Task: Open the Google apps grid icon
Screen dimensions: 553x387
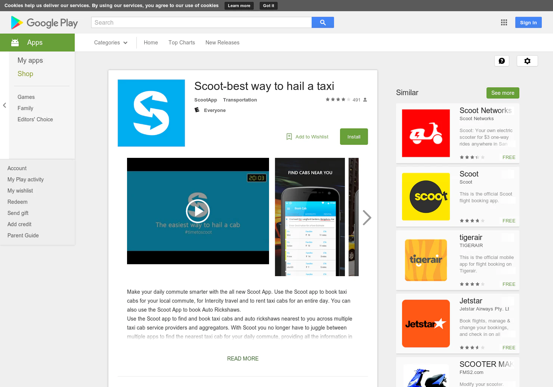Action: coord(504,22)
